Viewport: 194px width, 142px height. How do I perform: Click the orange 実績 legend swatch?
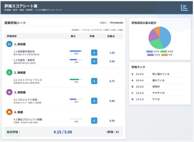click(x=165, y=55)
